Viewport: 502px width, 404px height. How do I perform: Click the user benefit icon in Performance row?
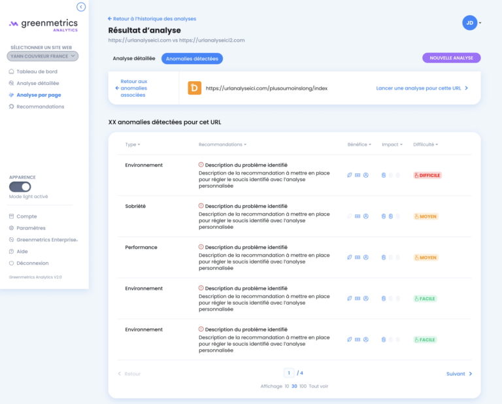point(366,258)
